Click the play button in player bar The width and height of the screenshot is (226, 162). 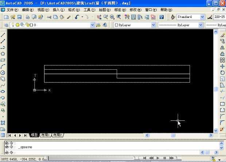coord(158,158)
